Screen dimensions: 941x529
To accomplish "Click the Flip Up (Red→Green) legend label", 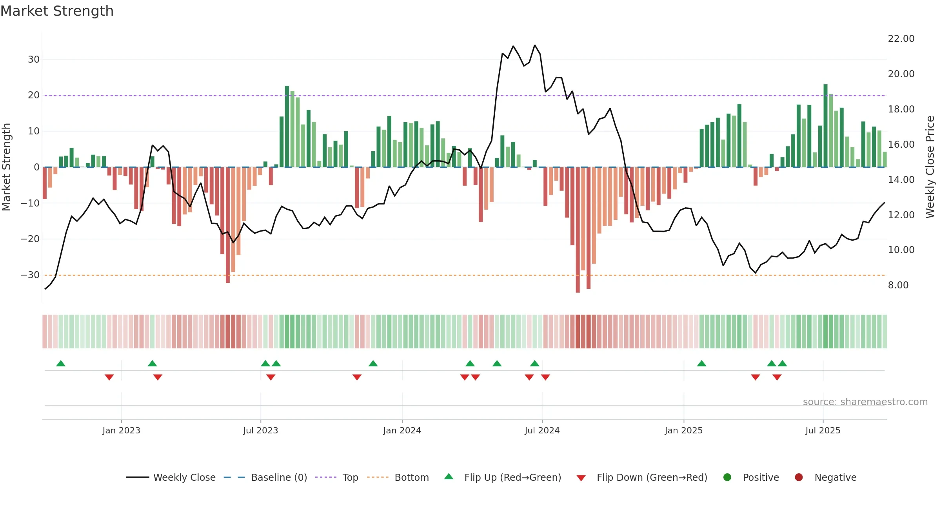I will tap(513, 477).
